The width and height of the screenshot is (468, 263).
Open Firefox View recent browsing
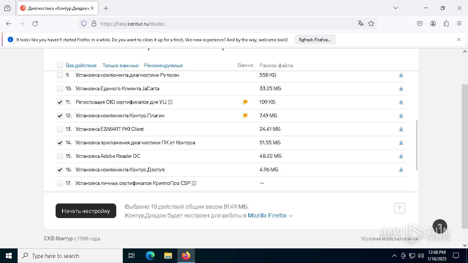(x=7, y=8)
